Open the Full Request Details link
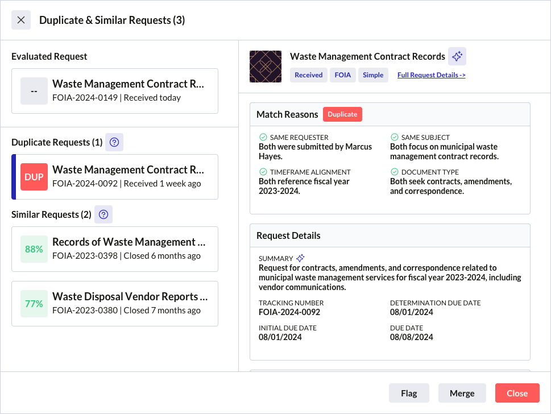 (x=431, y=75)
